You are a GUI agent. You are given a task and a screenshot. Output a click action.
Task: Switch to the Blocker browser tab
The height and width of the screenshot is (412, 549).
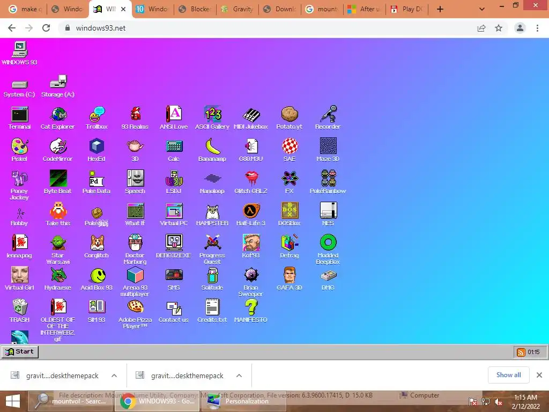coord(195,9)
